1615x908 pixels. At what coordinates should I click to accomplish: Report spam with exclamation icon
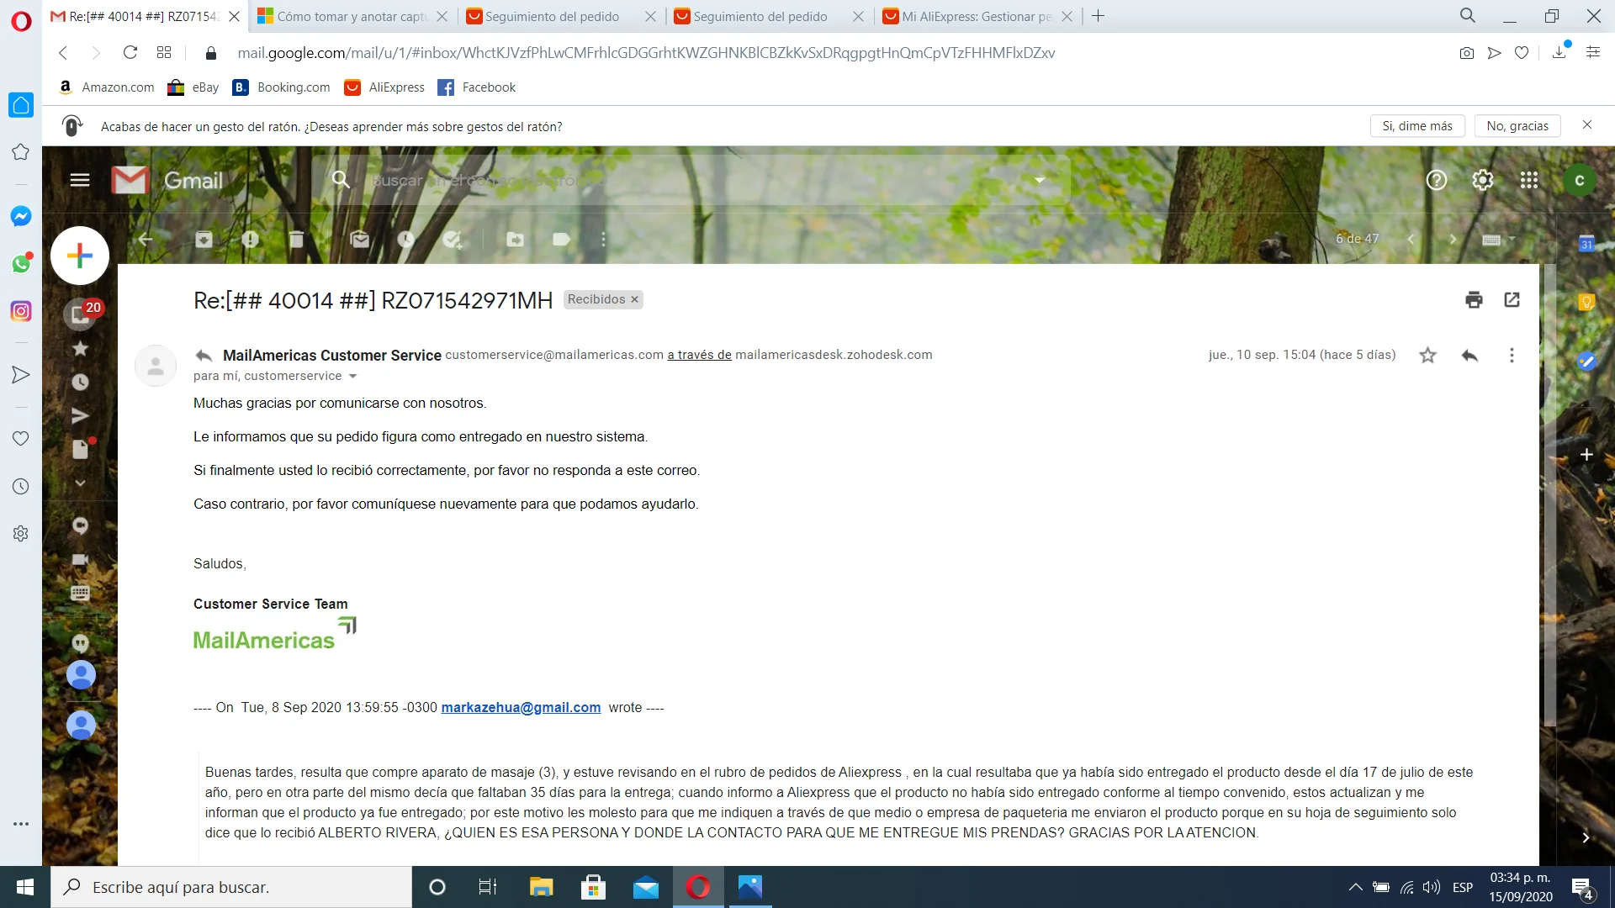tap(250, 240)
